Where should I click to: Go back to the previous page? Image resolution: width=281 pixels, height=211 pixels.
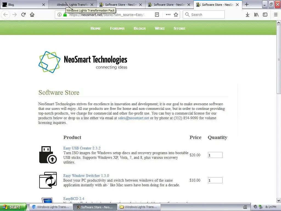(5, 15)
